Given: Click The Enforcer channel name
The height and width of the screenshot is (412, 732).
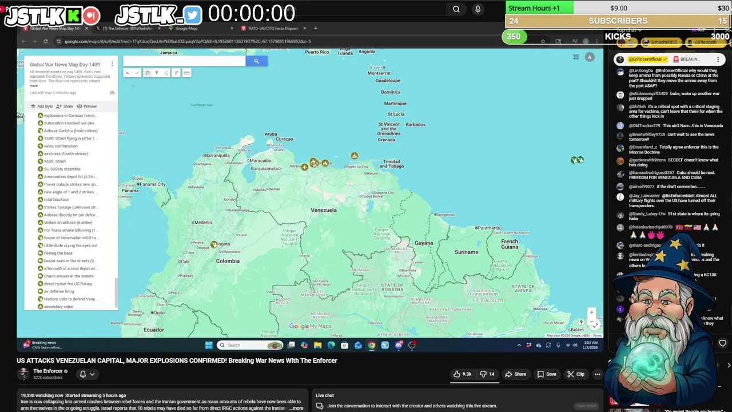Looking at the screenshot, I should [x=48, y=371].
